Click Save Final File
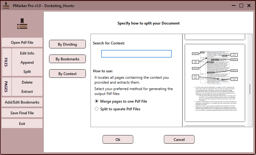This screenshot has width=256, height=155. [22, 113]
